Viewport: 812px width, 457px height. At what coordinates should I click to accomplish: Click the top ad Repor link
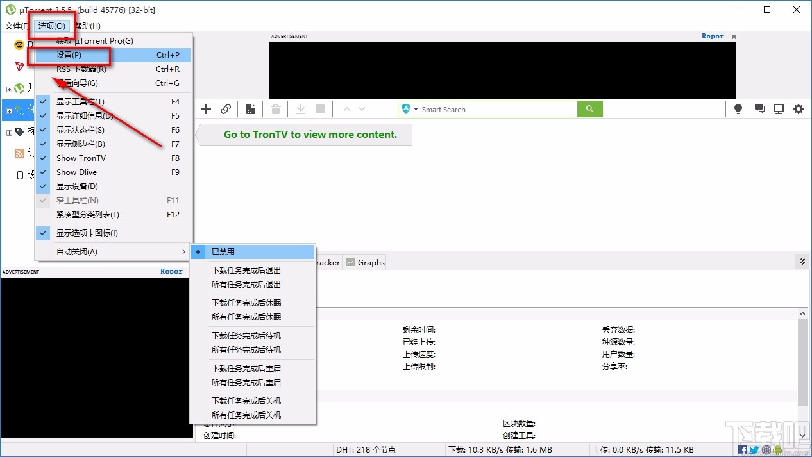pos(712,37)
